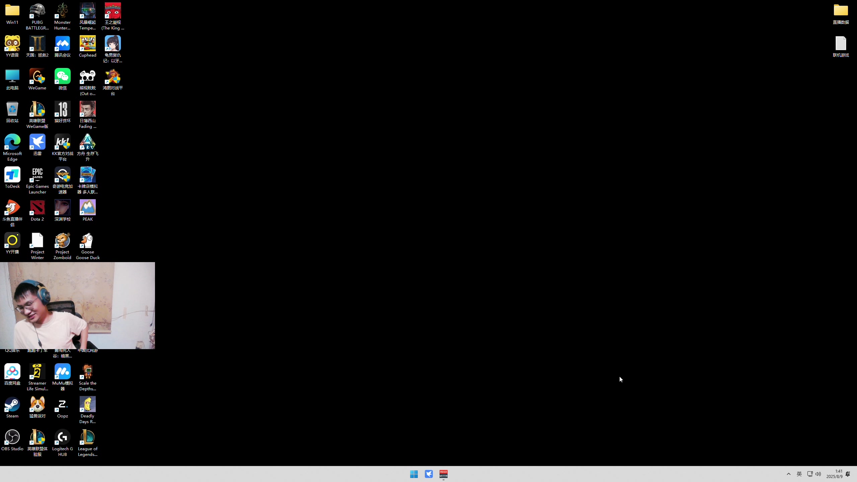Open 猛兽派对 (Party Animals) icon

37,407
